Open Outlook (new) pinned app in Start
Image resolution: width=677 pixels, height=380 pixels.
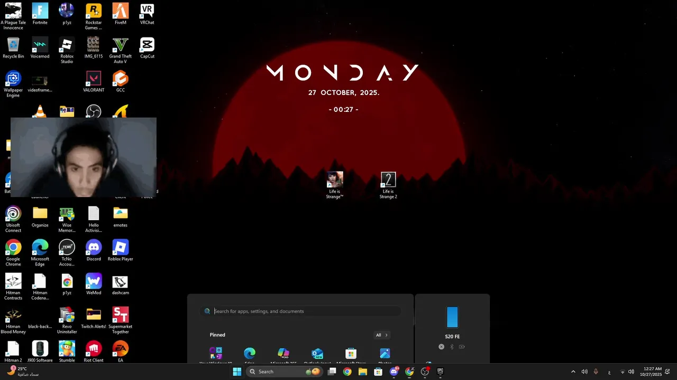point(317,355)
